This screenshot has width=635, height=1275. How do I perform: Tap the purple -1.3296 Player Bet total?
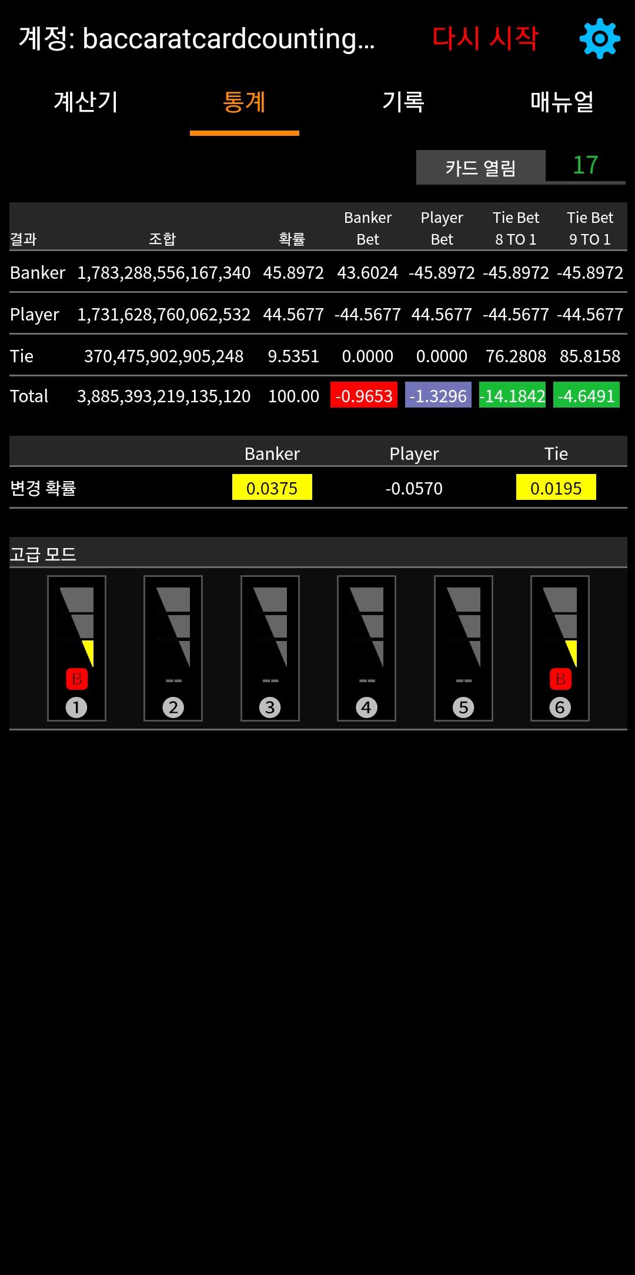(438, 395)
